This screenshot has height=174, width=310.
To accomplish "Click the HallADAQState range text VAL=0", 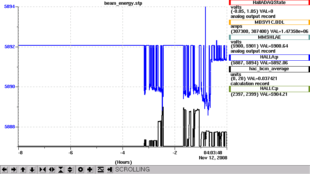I will pos(266,11).
